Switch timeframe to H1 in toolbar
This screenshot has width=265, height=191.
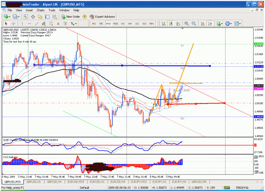[123, 24]
